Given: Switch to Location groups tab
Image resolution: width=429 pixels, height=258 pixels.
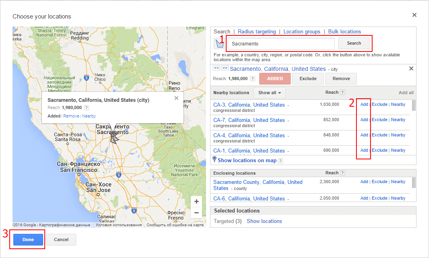Looking at the screenshot, I should click(x=302, y=32).
